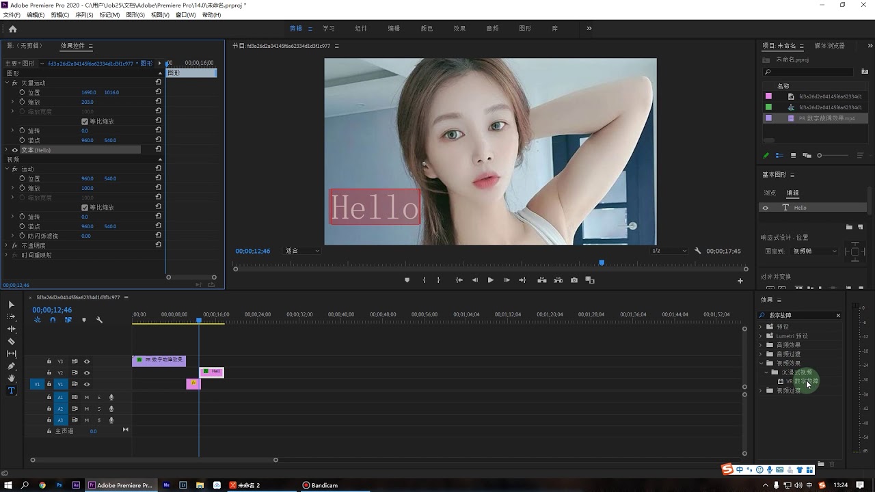Select the Type tool
875x492 pixels.
tap(11, 390)
